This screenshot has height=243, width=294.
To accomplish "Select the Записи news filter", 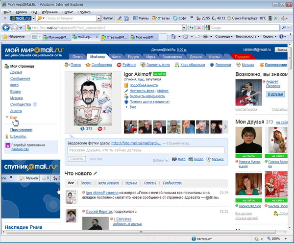I will tap(86, 183).
